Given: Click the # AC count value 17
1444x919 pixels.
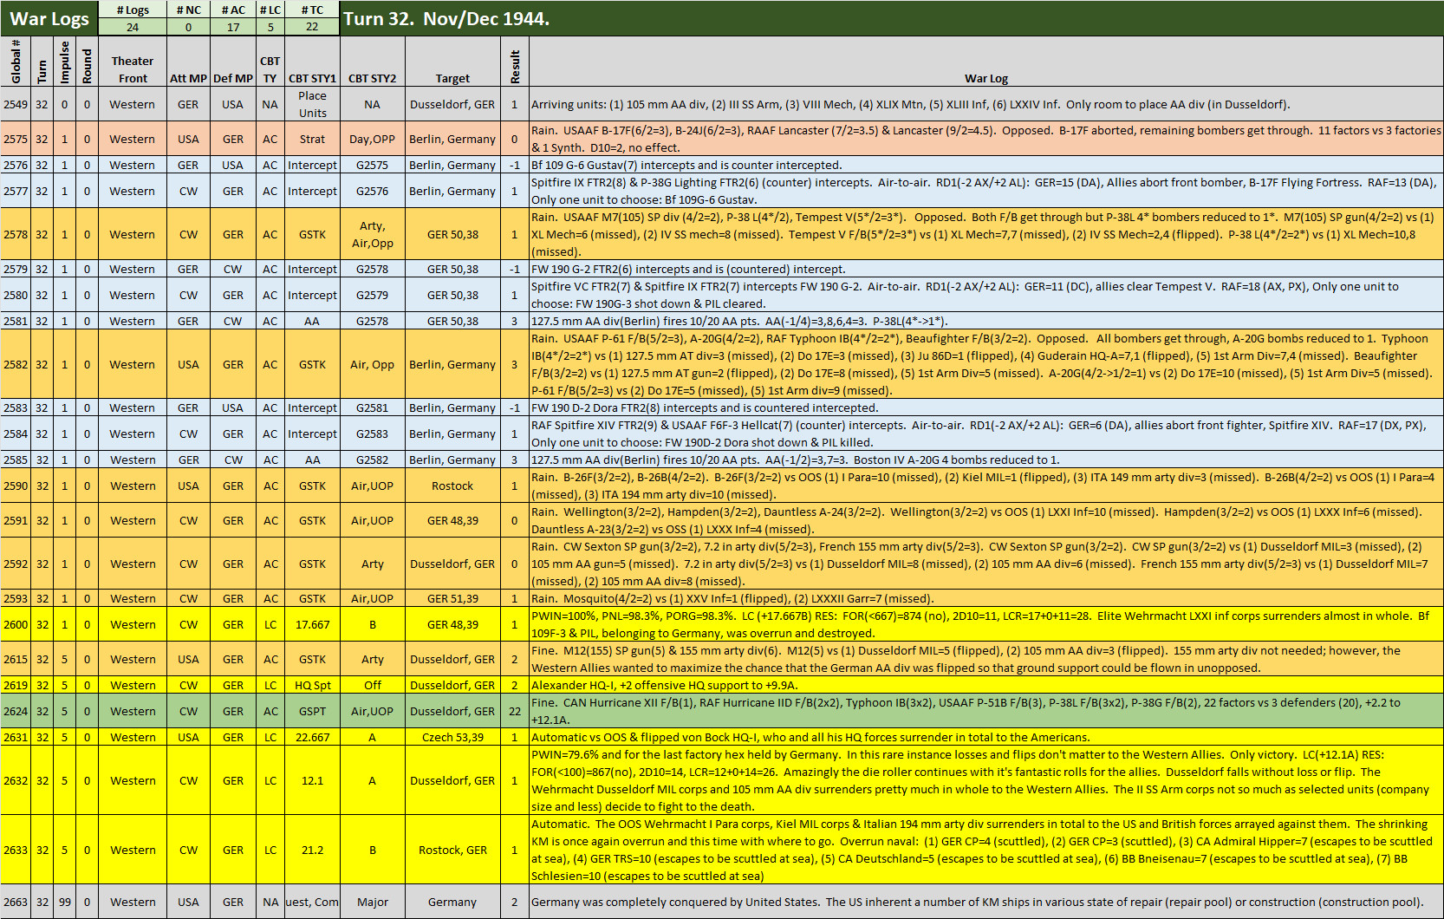Looking at the screenshot, I should click(233, 27).
